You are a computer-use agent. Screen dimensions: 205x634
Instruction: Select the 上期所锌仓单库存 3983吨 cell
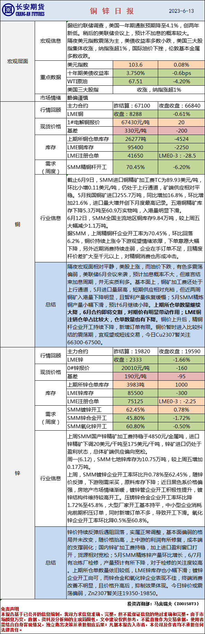135,385
